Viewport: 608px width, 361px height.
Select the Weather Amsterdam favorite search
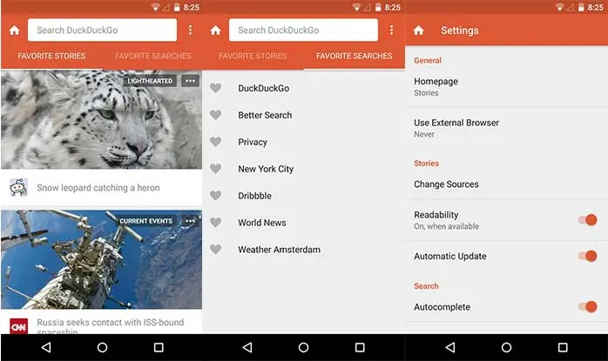[x=280, y=250]
